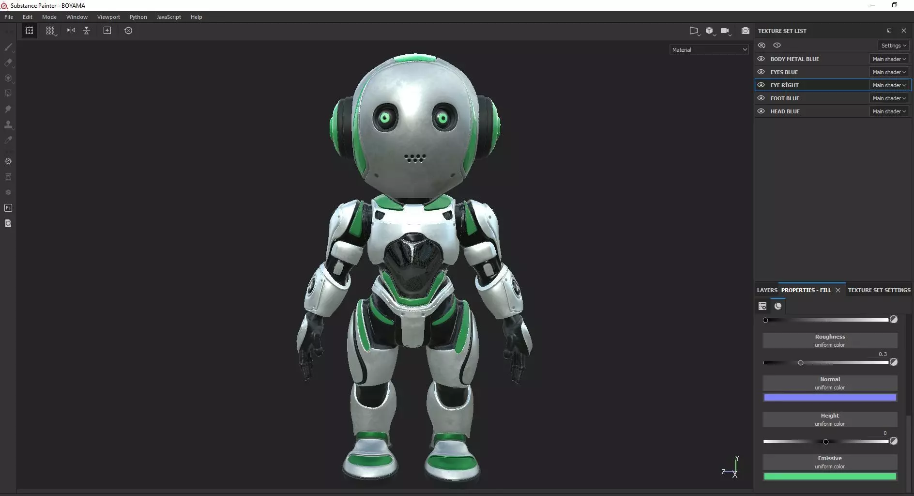The height and width of the screenshot is (496, 914).
Task: Hide the HEAD BLUE texture set
Action: click(761, 111)
